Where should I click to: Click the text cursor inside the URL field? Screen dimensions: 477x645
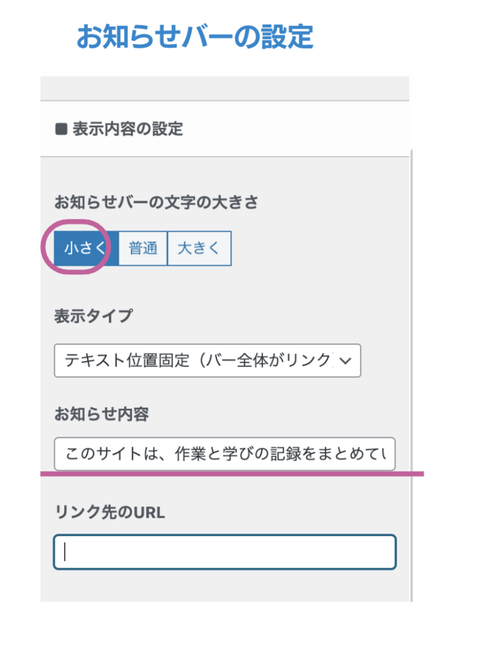click(x=65, y=552)
